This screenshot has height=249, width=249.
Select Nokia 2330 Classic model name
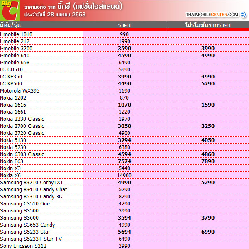coord(22,119)
